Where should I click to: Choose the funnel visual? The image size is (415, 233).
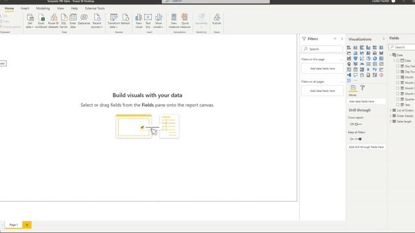click(355, 59)
